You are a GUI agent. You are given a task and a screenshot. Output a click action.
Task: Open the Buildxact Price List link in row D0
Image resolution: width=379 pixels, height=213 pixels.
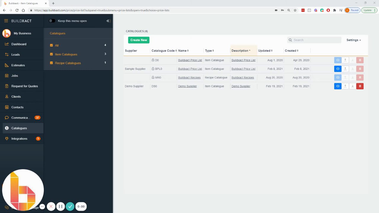[190, 60]
